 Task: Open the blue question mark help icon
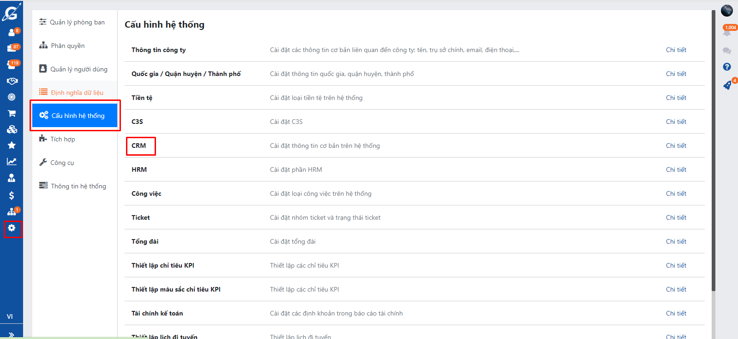[x=727, y=67]
